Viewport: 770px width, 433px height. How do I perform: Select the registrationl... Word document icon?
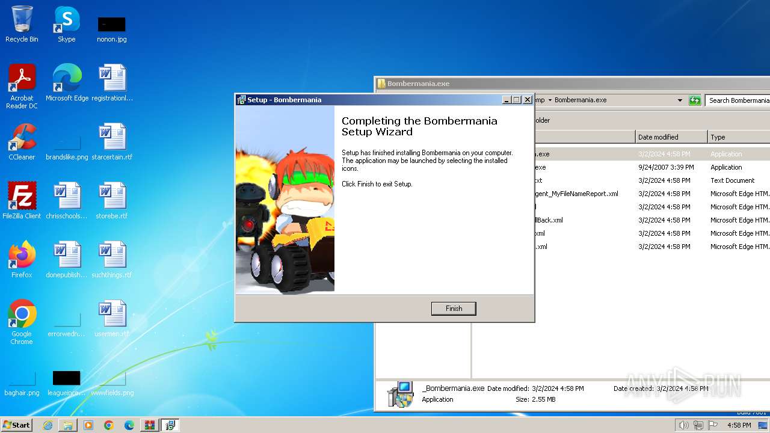(112, 83)
